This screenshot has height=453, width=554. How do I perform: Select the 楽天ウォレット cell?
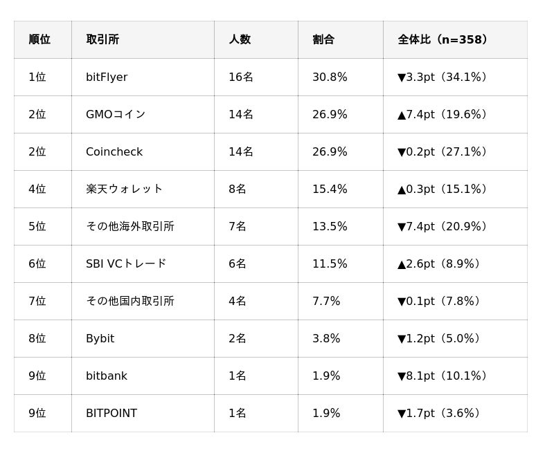point(125,189)
